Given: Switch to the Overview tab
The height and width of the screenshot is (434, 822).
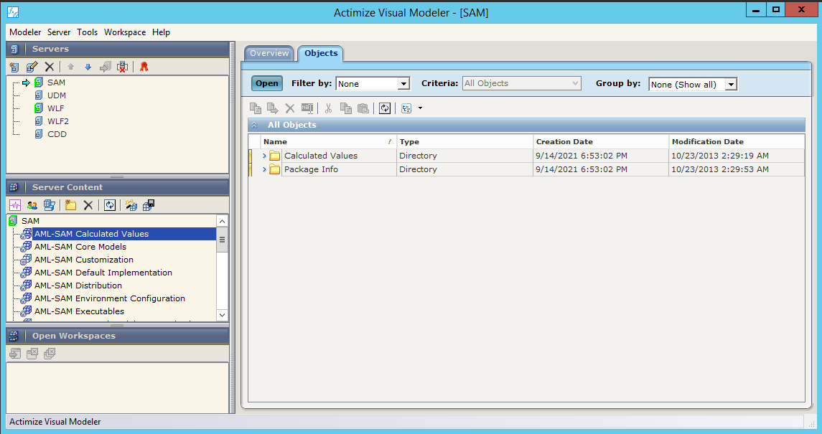Looking at the screenshot, I should [269, 53].
